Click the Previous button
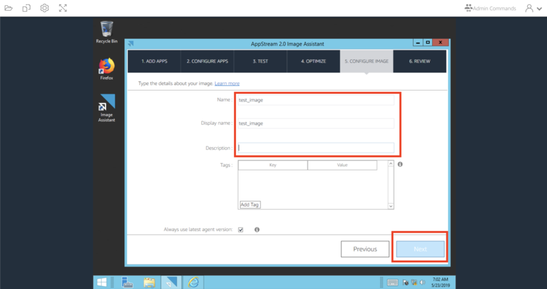 point(365,249)
